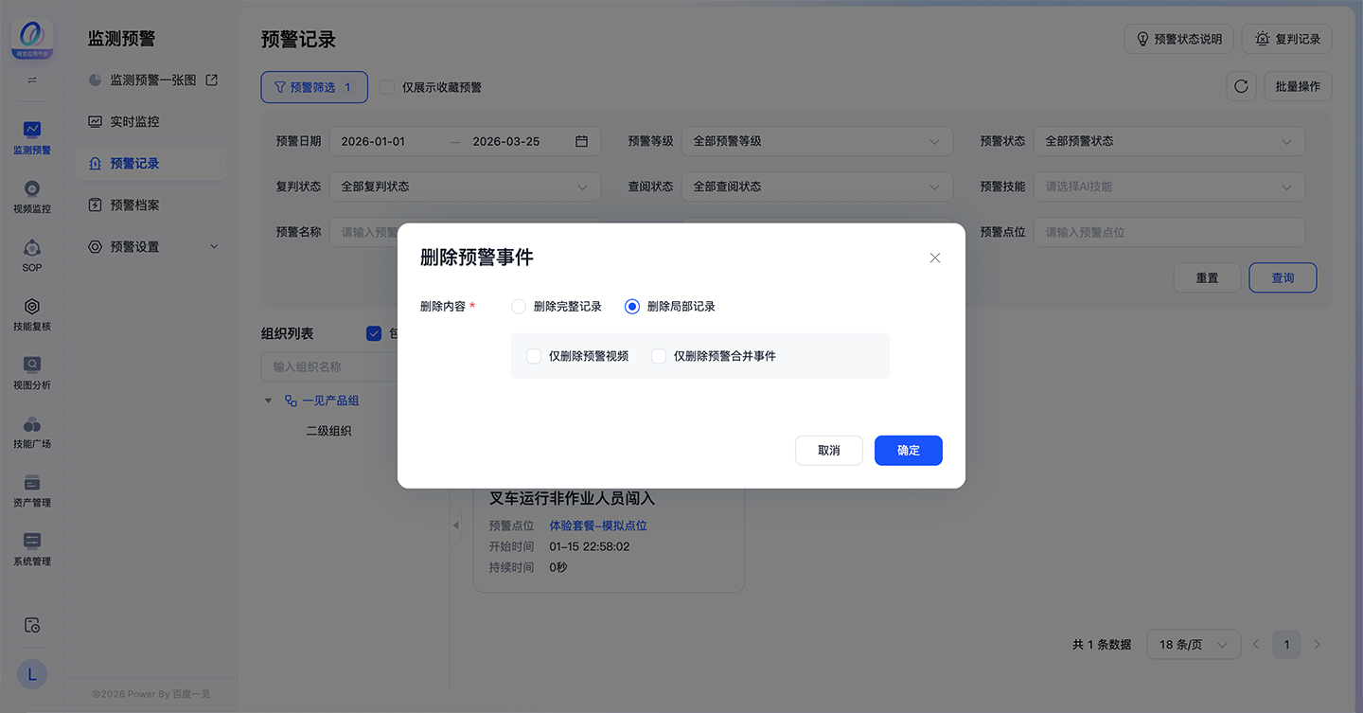Toggle the 仅展示收藏预警 checkbox
The image size is (1363, 713).
pos(387,87)
